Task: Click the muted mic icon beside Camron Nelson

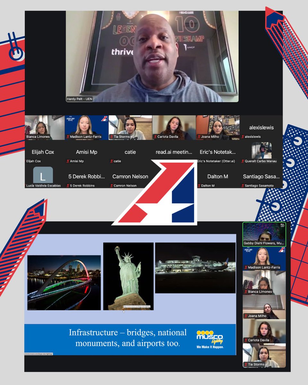Action: pos(111,185)
